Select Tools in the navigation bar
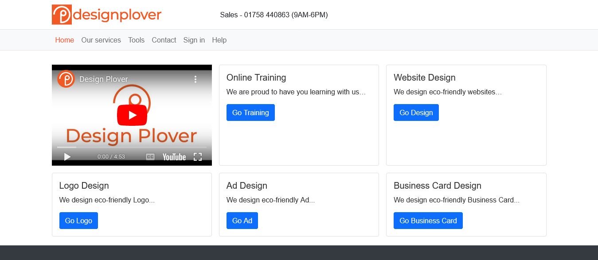598x260 pixels. (x=136, y=40)
